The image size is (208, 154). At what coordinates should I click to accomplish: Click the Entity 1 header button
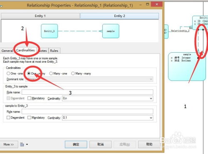coord(40,16)
